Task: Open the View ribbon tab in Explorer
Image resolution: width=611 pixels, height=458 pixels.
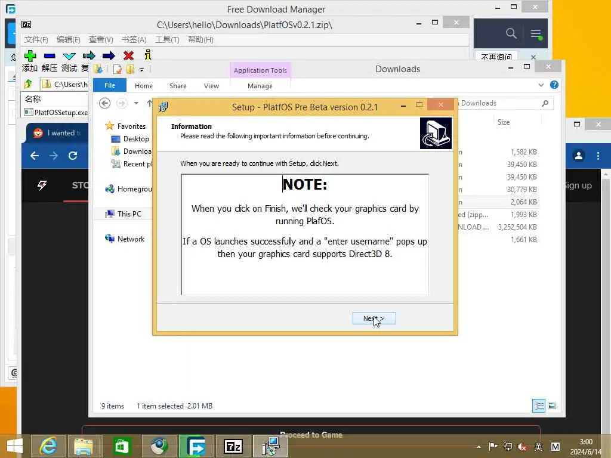Action: coord(212,86)
